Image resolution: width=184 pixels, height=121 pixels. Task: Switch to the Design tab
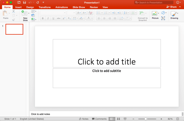tap(30, 7)
